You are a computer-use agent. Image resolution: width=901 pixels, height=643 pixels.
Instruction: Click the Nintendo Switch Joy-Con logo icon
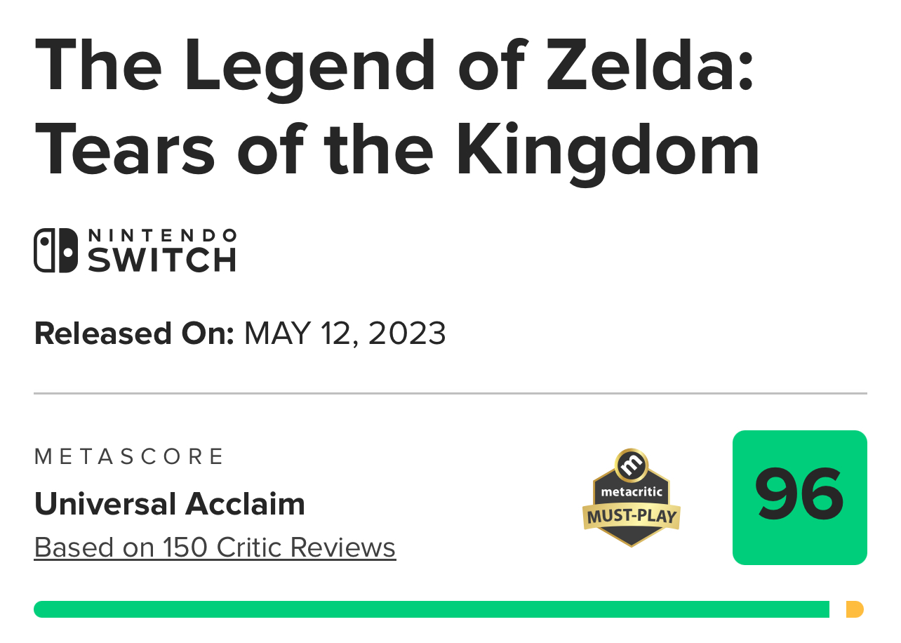click(x=56, y=251)
